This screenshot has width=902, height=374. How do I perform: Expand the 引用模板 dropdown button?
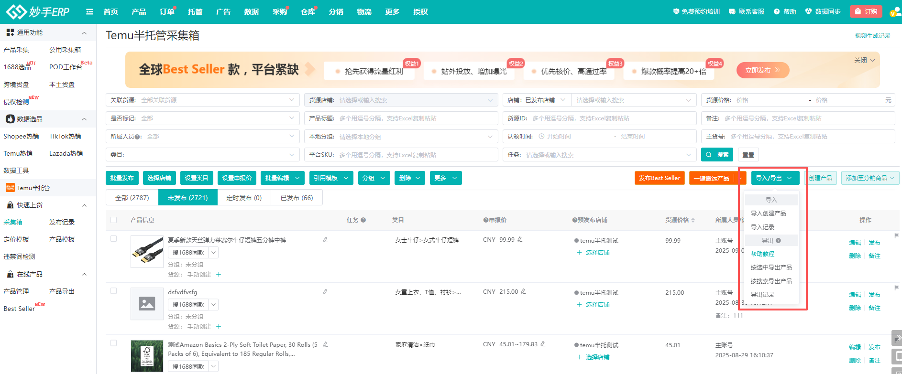click(x=331, y=178)
